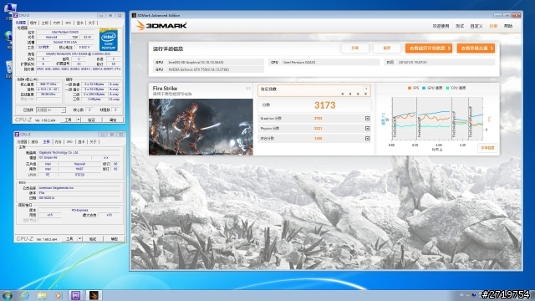Click the question mark help icon beside 验证分数
Image resolution: width=535 pixels, height=301 pixels.
click(x=366, y=89)
